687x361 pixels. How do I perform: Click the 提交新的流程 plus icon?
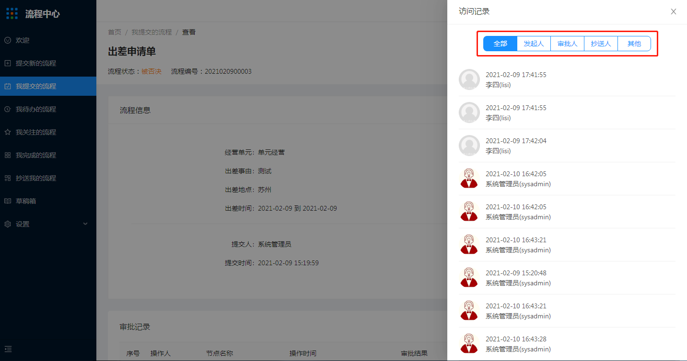click(x=8, y=63)
